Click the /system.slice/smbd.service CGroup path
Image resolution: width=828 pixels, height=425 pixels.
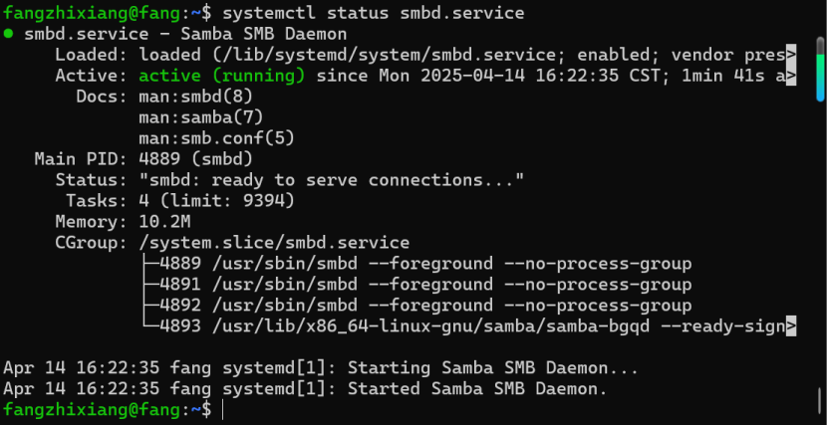click(x=274, y=243)
